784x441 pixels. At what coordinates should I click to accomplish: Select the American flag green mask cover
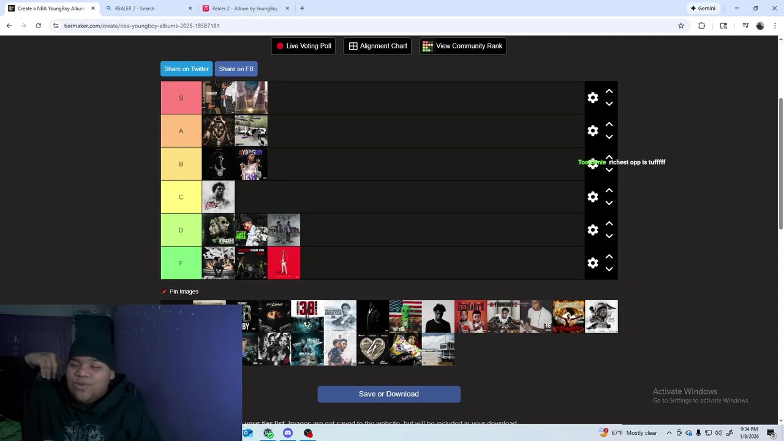pos(405,317)
